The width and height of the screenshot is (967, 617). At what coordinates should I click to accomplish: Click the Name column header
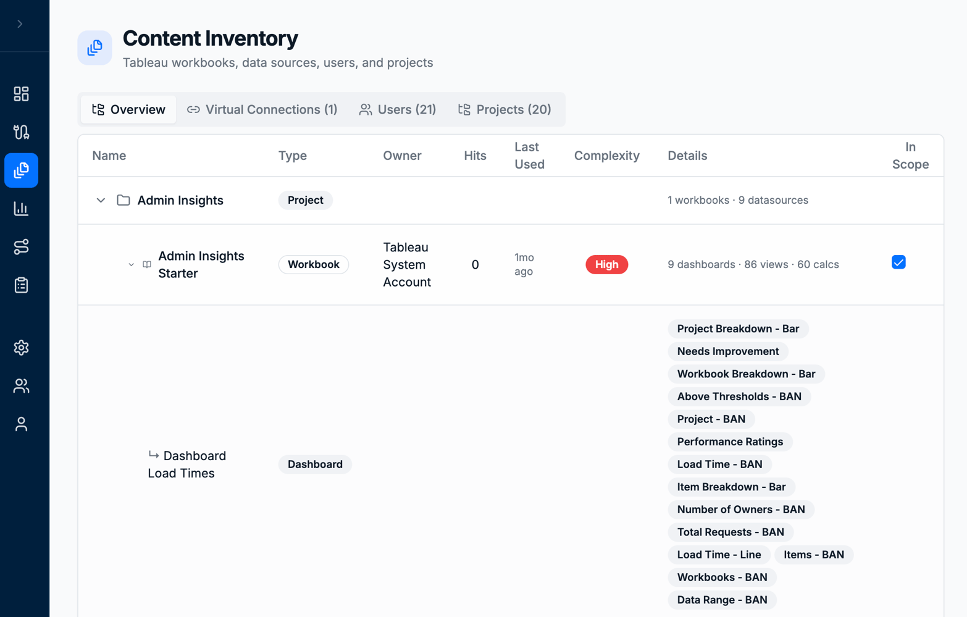pos(109,156)
